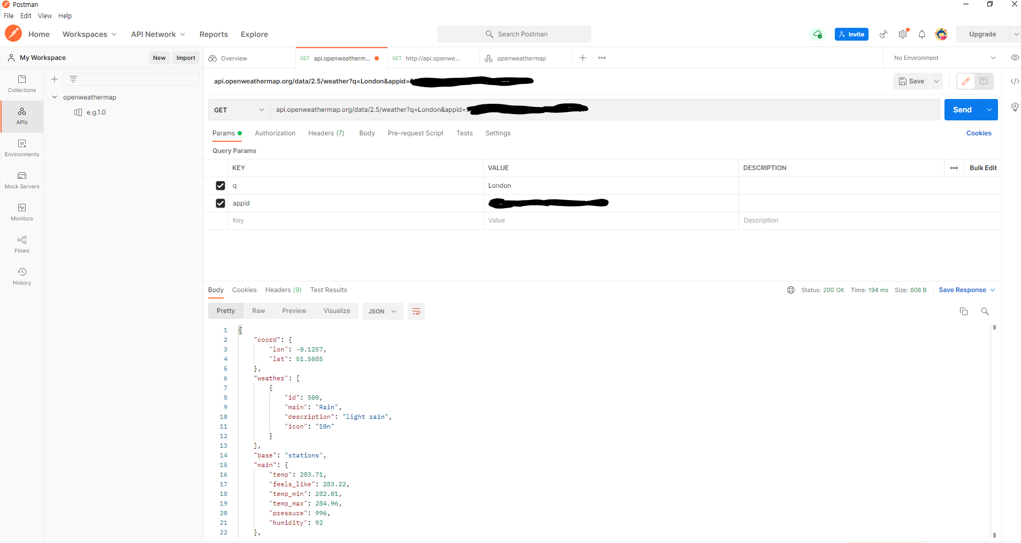This screenshot has width=1021, height=543.
Task: Open the tab options three-dot menu
Action: coord(602,58)
